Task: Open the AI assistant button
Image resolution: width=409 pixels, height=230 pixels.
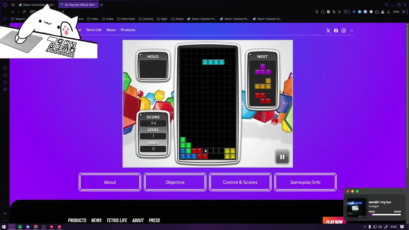Action: (x=396, y=12)
